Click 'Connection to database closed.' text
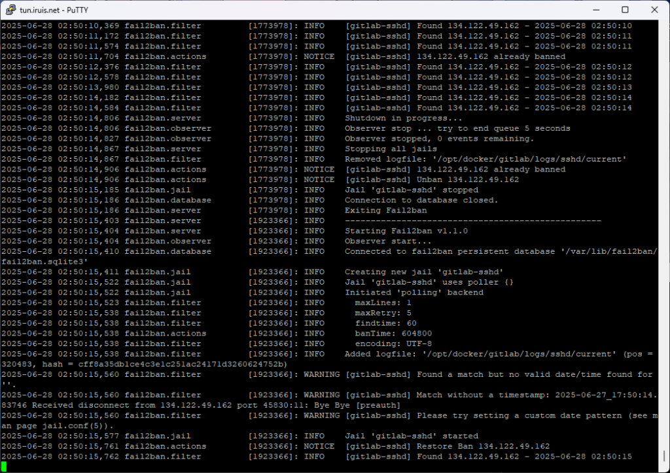The height and width of the screenshot is (473, 670). click(421, 200)
